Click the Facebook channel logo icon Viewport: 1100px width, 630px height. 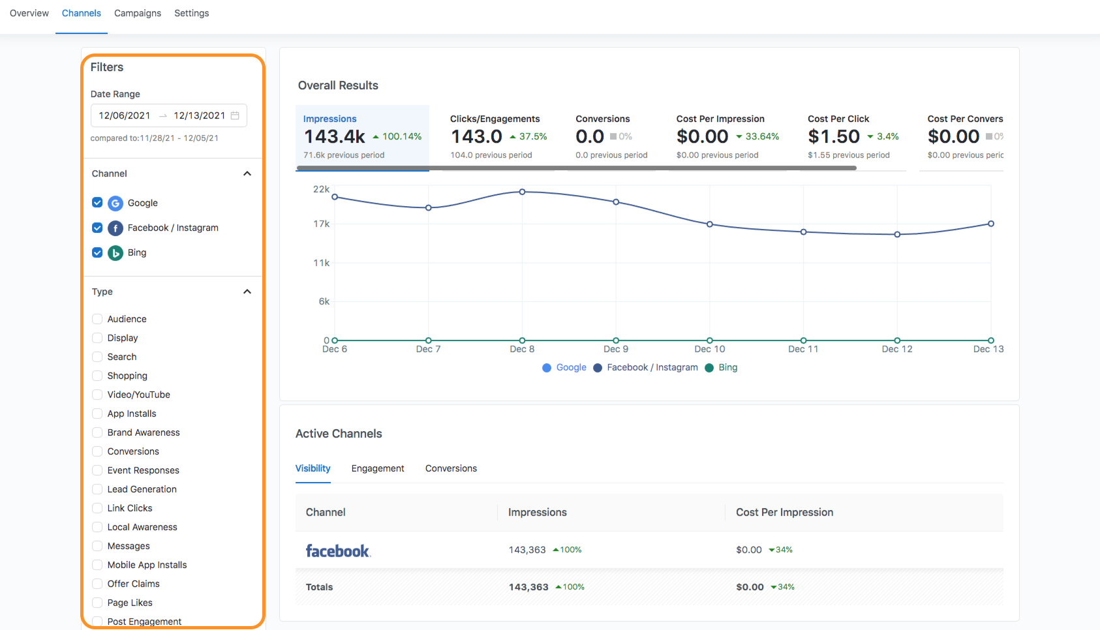(x=115, y=228)
